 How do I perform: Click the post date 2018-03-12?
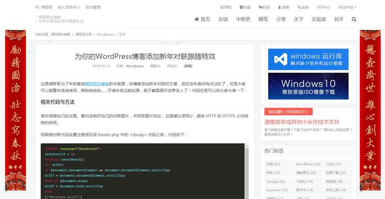click(101, 66)
